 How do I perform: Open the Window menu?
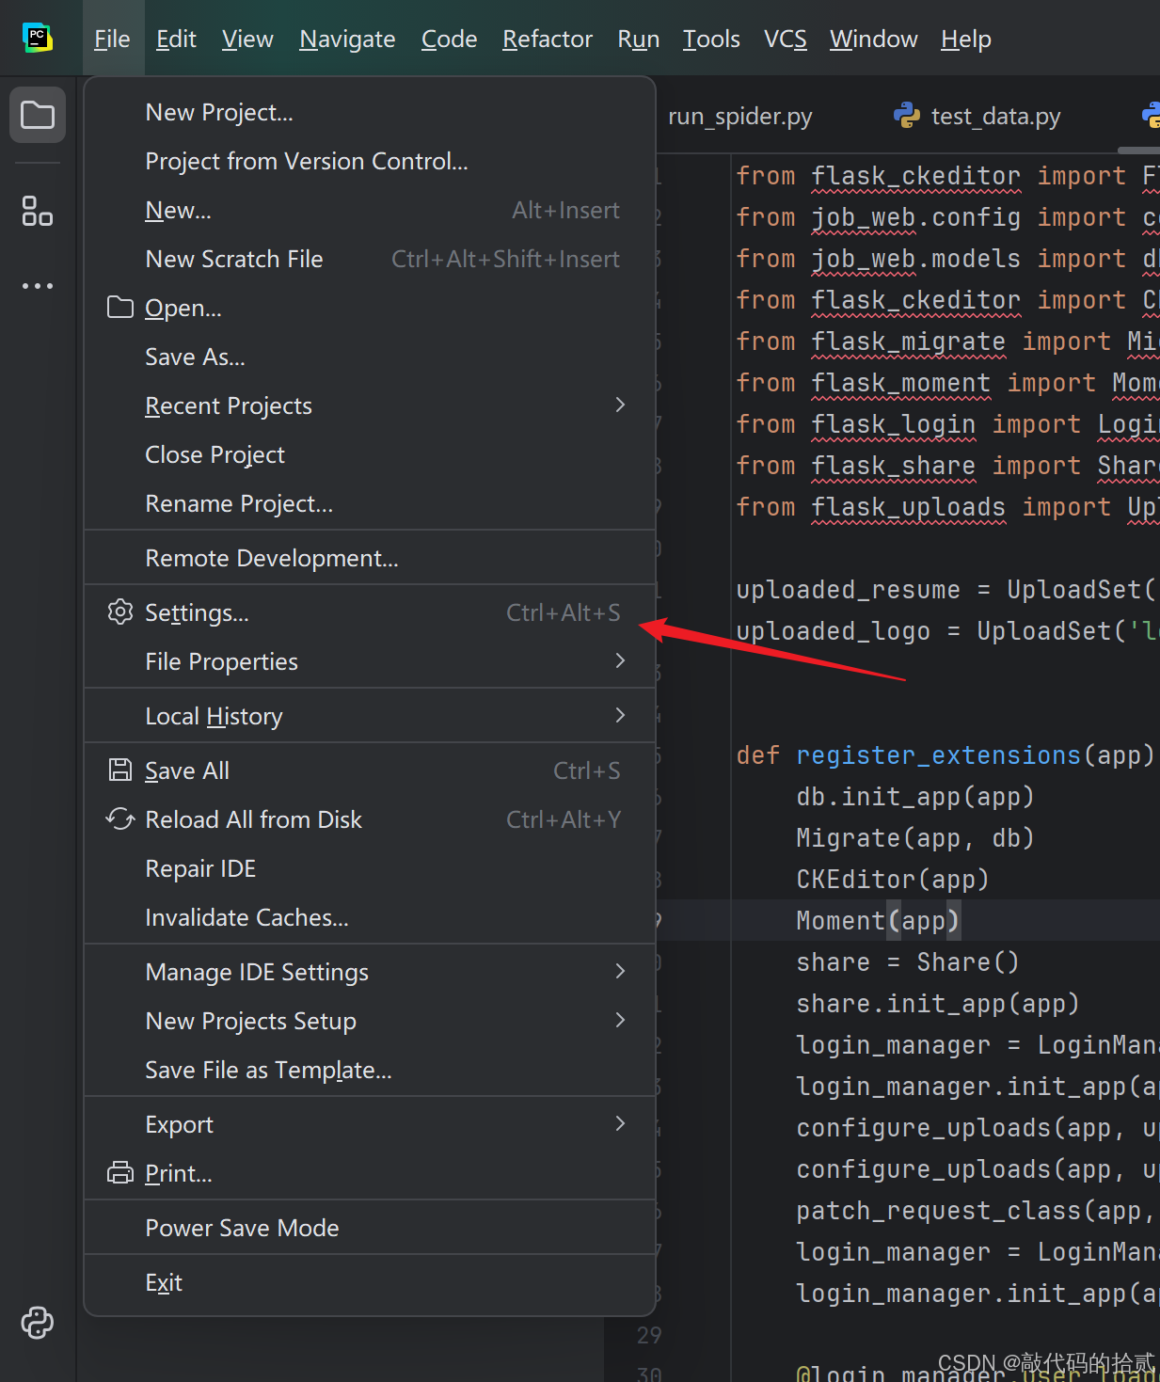pos(873,39)
